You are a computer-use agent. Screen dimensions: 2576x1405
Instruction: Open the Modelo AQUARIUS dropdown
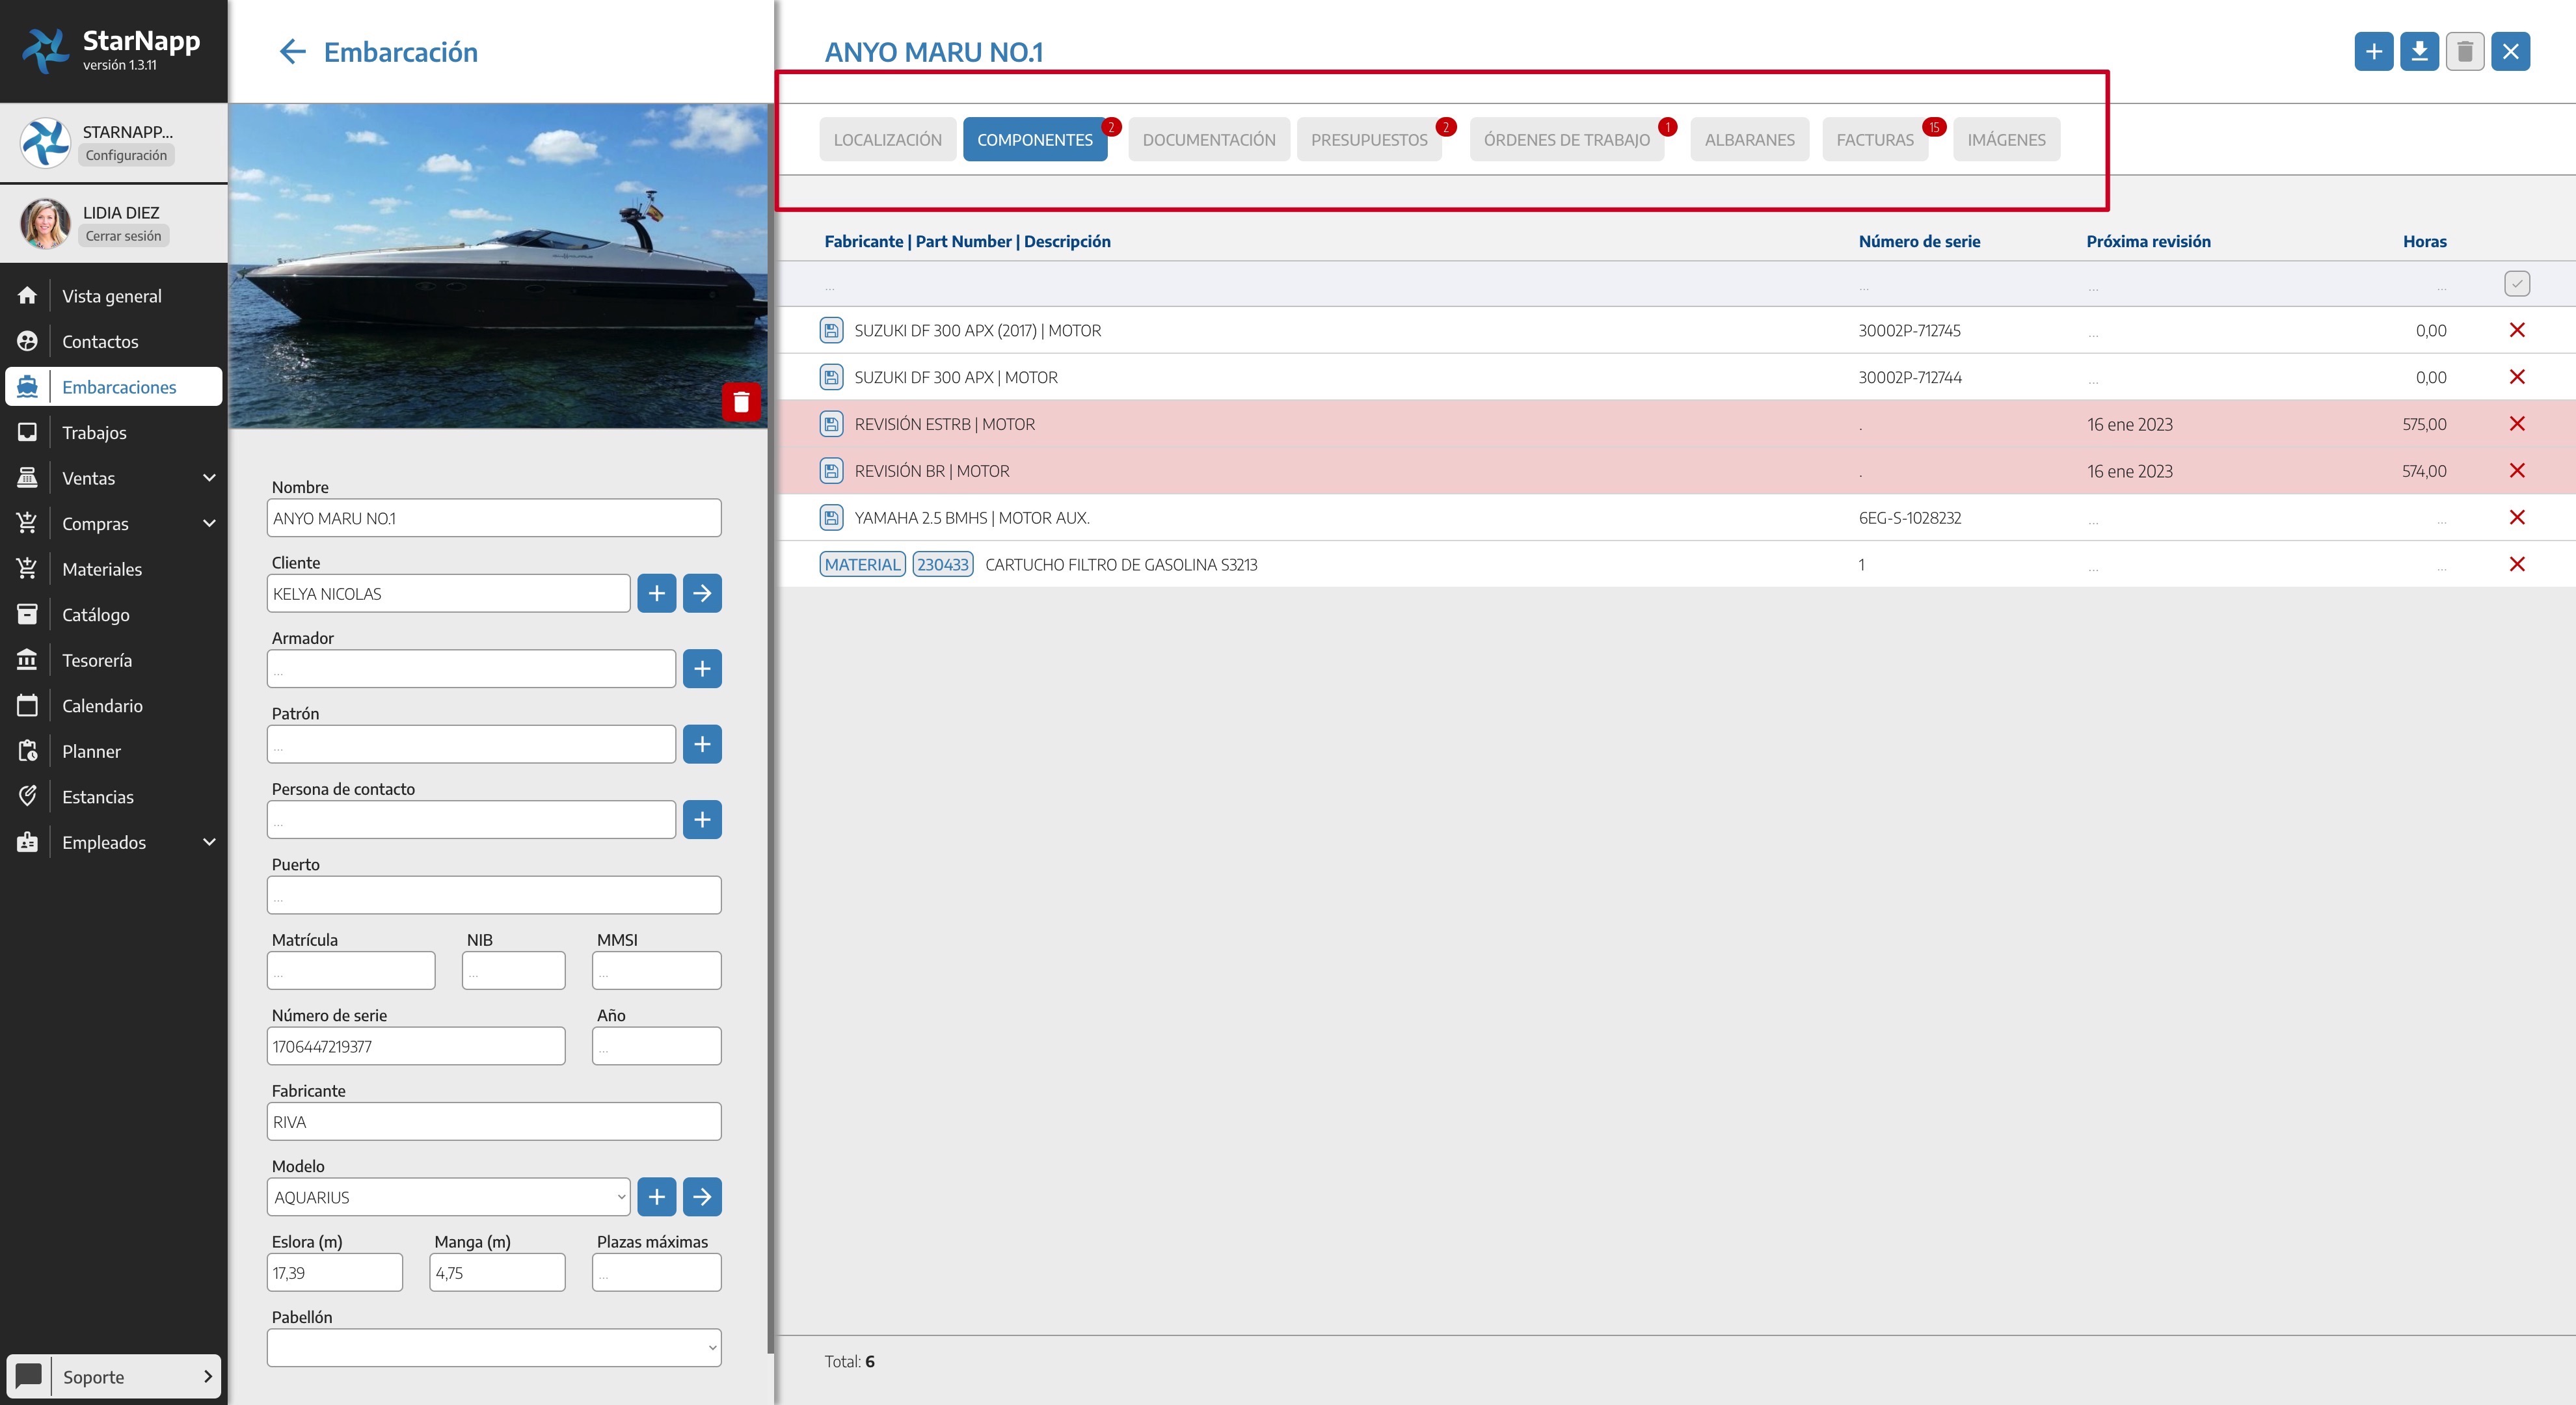[x=448, y=1197]
